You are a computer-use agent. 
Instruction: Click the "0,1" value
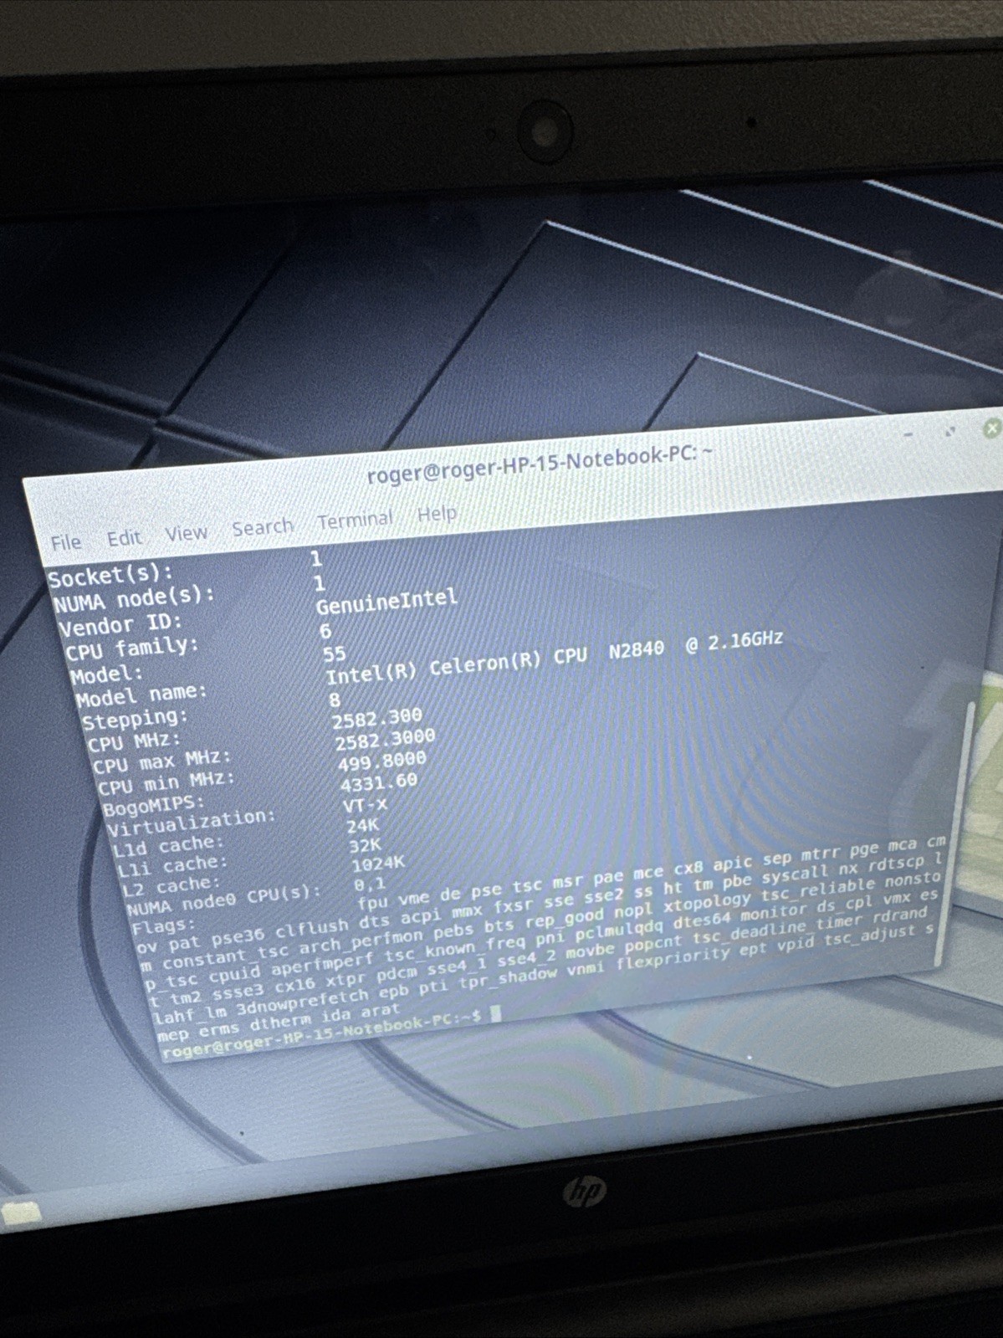[369, 884]
